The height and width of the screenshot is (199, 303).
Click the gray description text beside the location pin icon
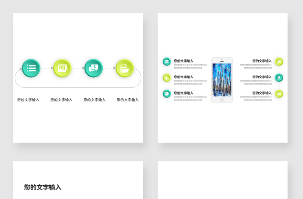pos(256,82)
